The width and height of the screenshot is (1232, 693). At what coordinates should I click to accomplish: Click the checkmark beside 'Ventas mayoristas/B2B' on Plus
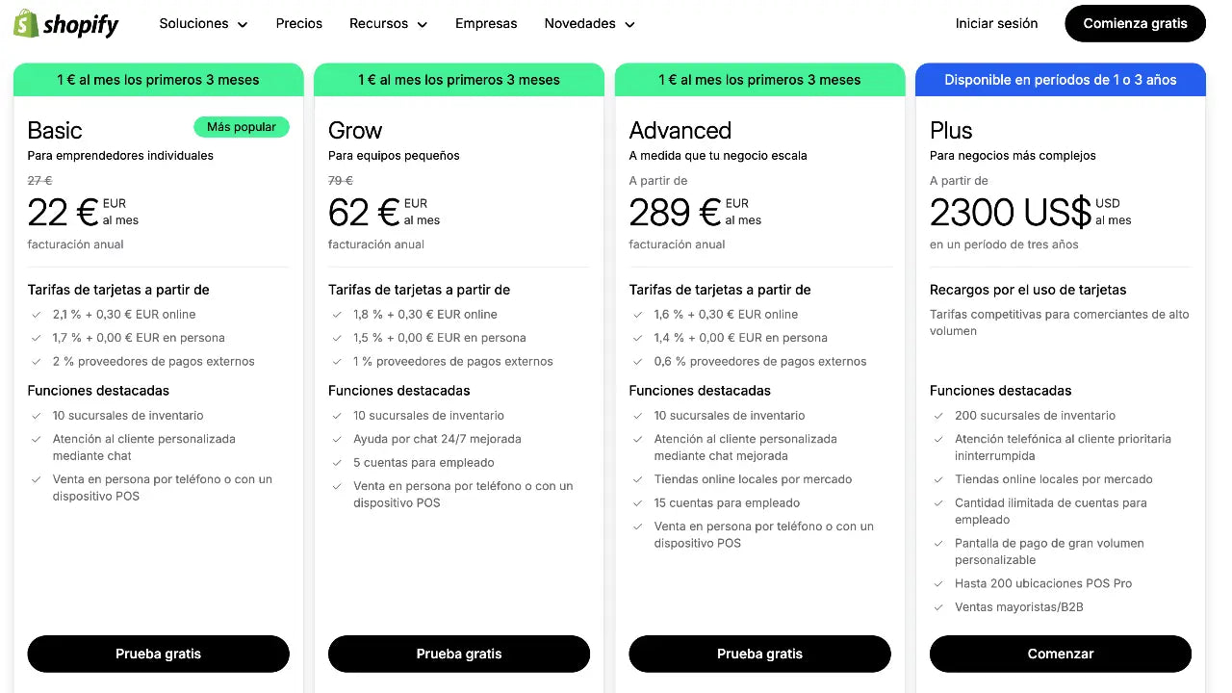pos(938,607)
